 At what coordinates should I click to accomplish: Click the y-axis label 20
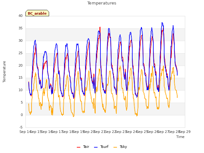(20, 65)
